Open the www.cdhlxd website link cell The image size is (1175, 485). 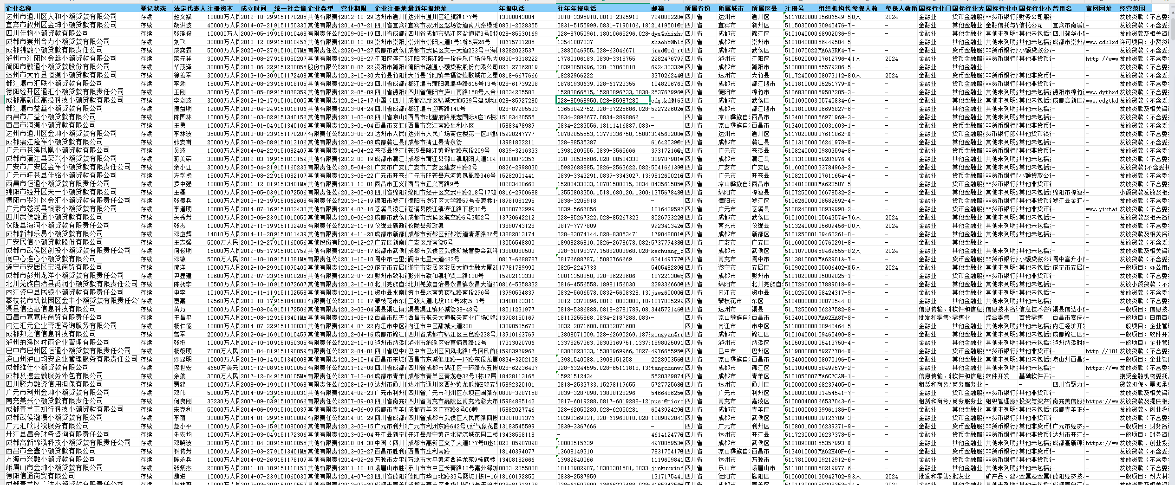(x=1101, y=42)
